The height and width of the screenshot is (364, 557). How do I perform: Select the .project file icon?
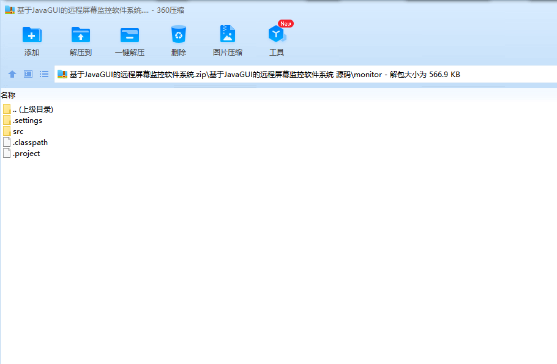pos(7,153)
